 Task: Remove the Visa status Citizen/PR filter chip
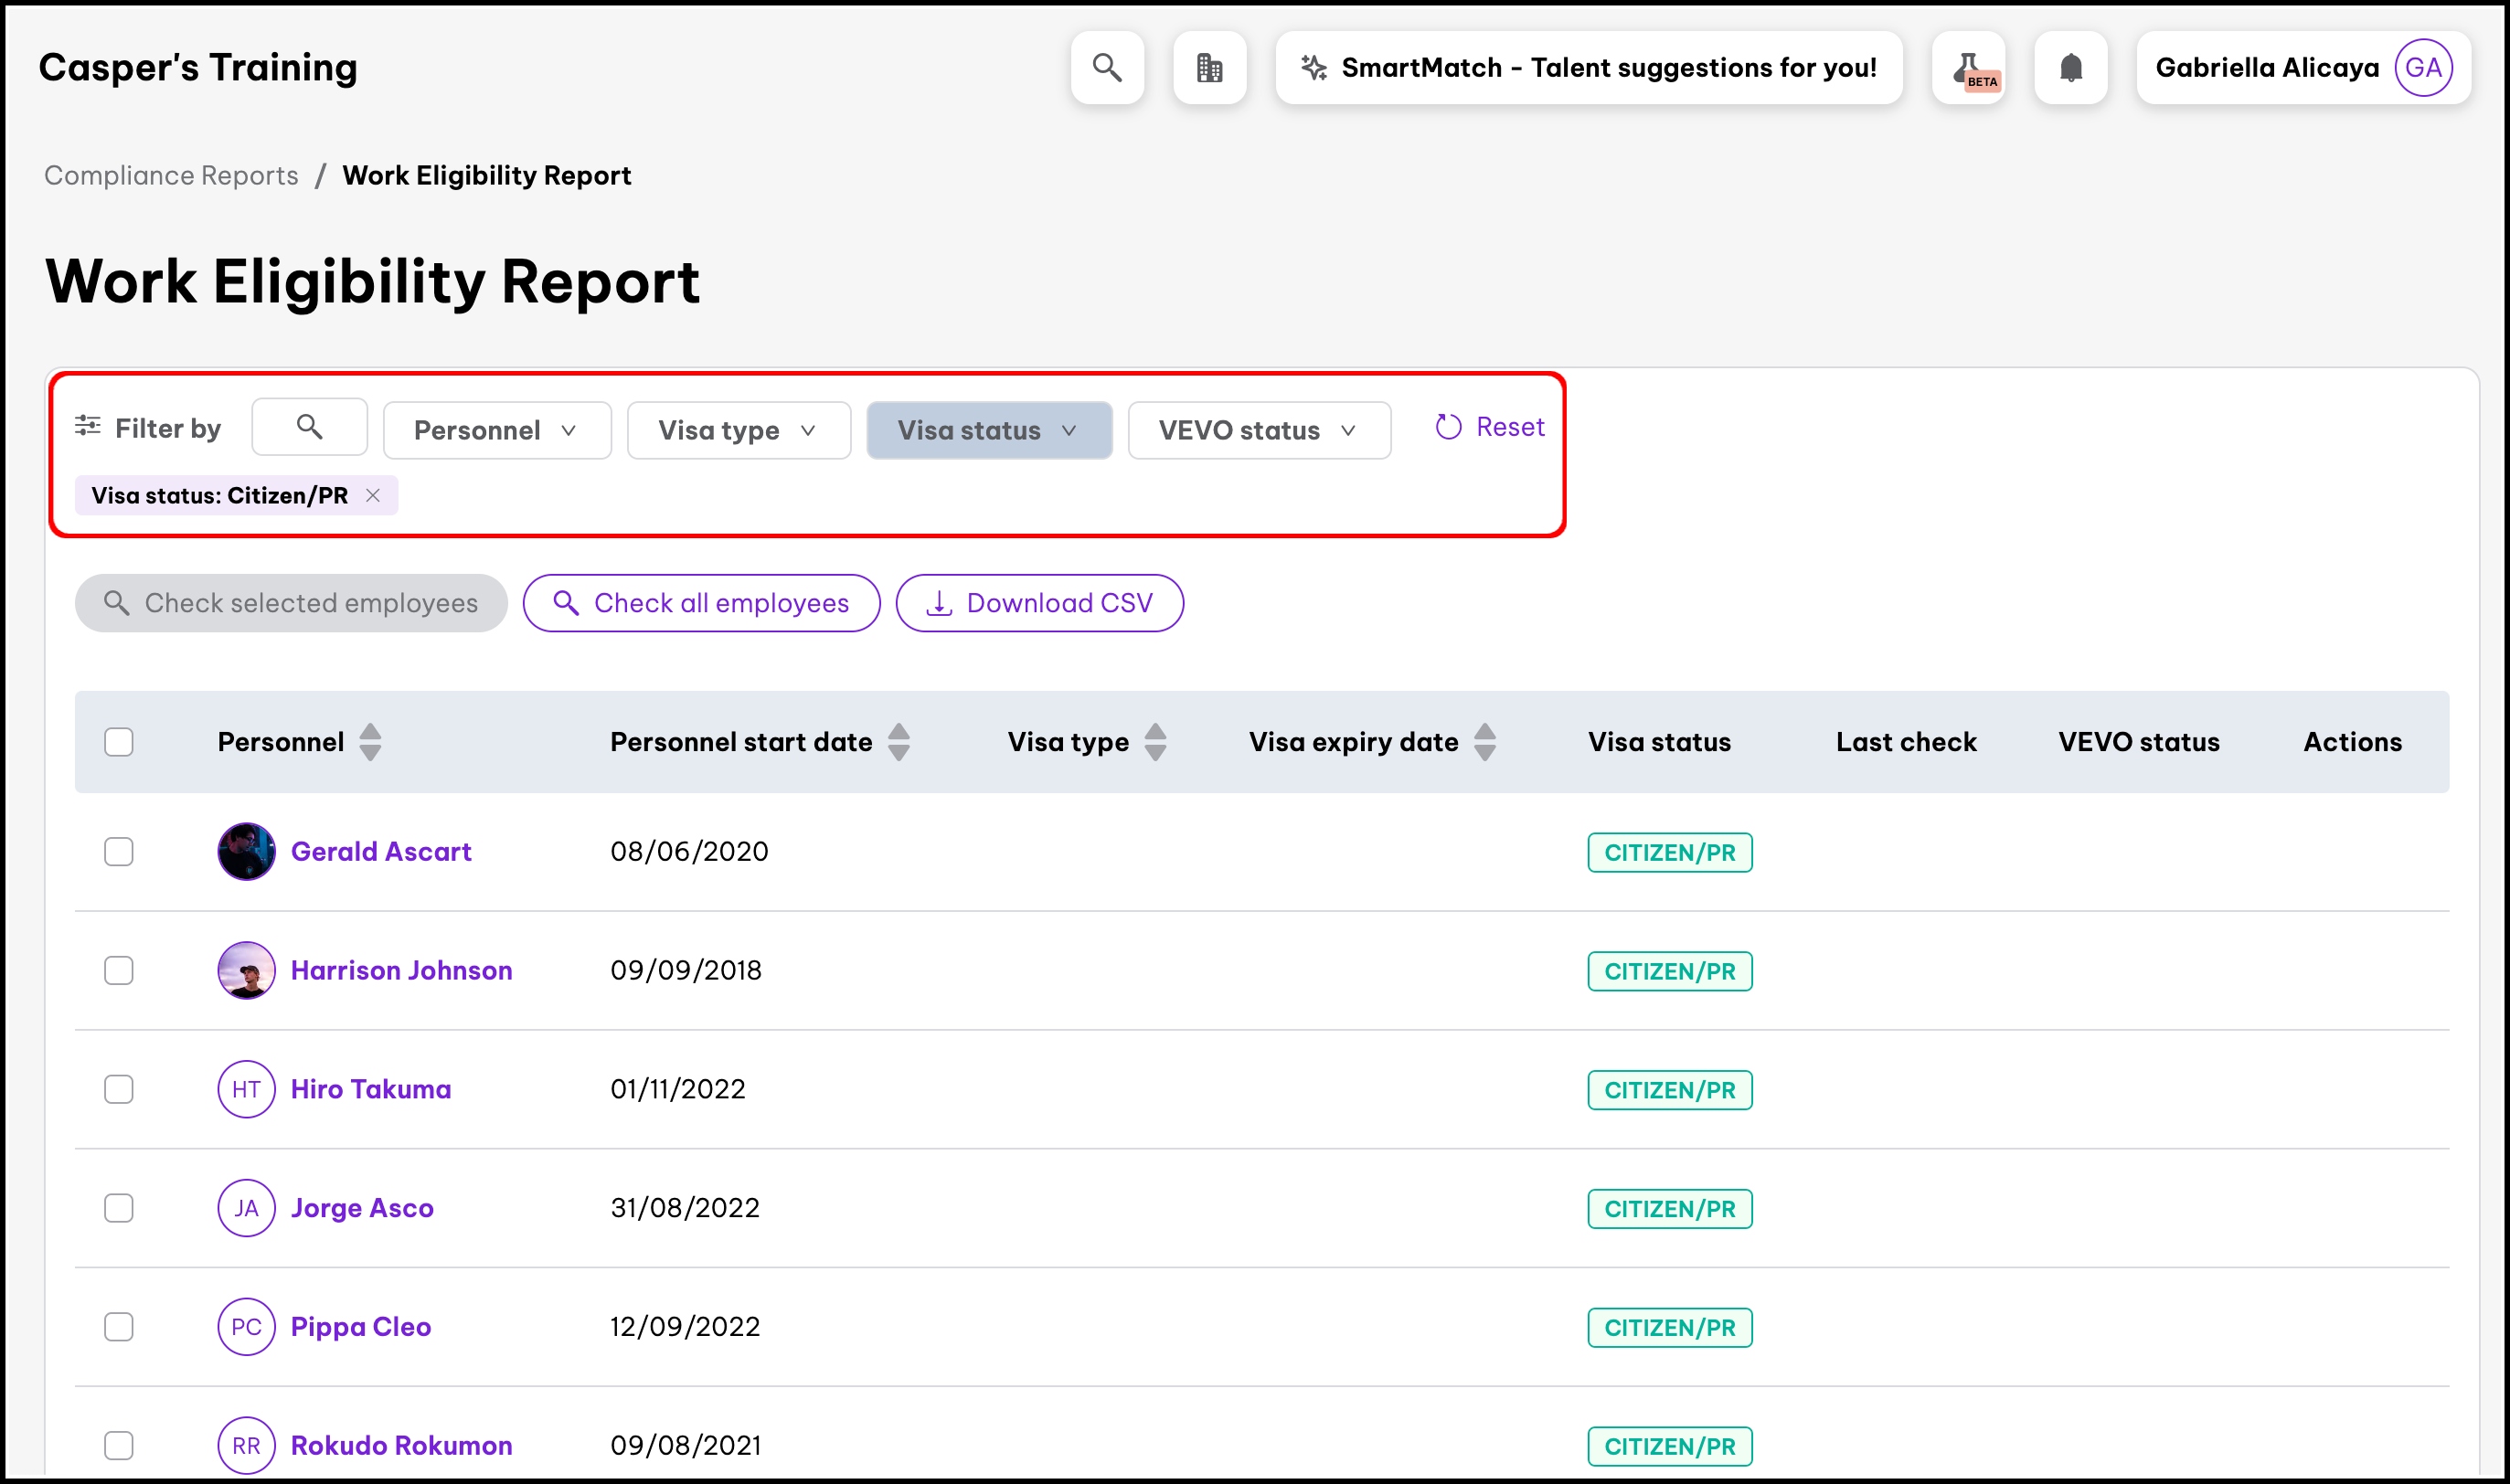tap(373, 496)
